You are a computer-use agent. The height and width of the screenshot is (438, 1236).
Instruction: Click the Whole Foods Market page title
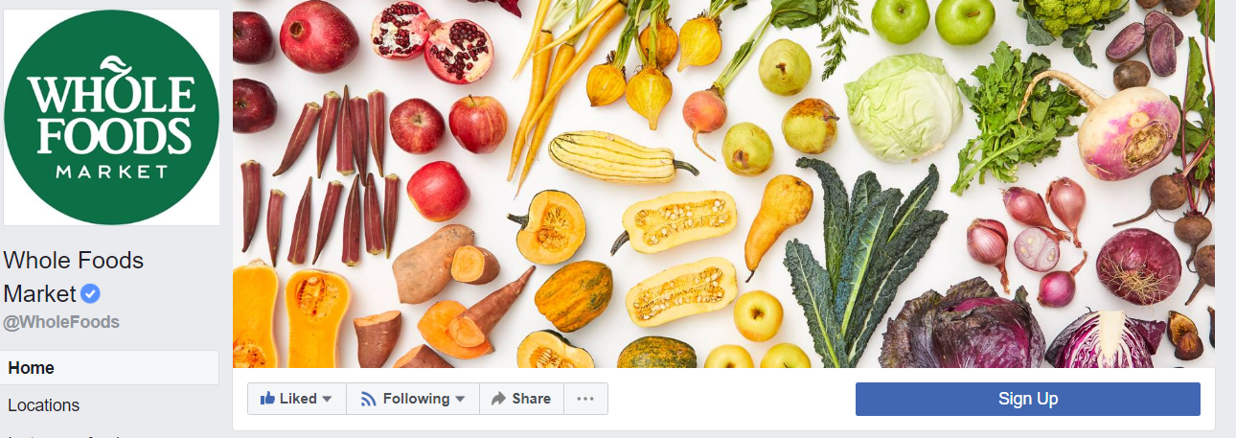coord(74,276)
